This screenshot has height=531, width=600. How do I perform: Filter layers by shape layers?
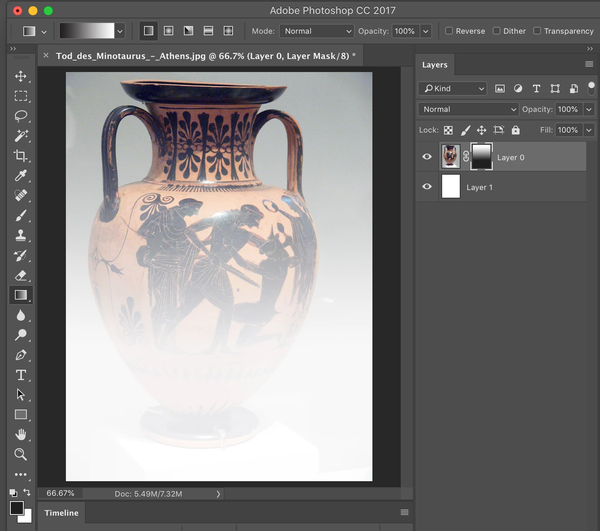point(555,88)
